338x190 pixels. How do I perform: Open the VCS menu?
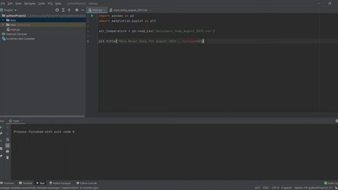[50, 4]
